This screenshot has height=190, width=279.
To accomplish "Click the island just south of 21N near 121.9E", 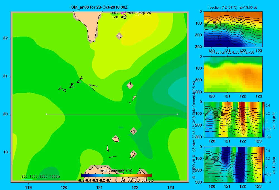I will 130,85.
